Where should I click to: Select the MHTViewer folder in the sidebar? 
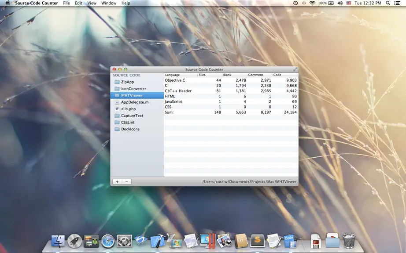pos(137,95)
